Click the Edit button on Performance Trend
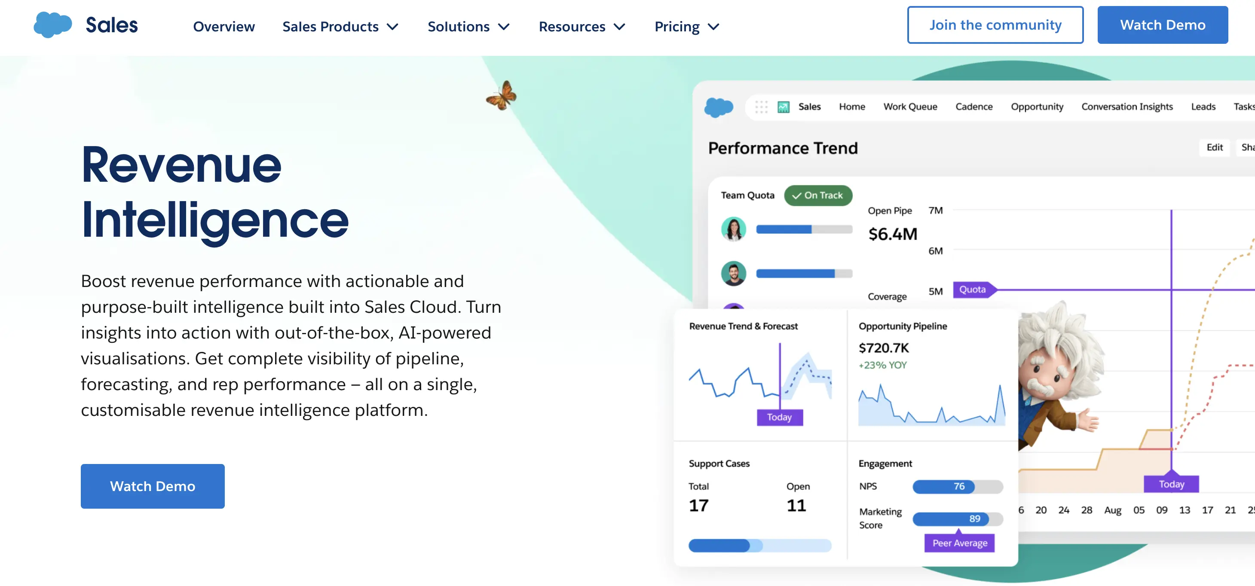The width and height of the screenshot is (1255, 586). pyautogui.click(x=1215, y=147)
